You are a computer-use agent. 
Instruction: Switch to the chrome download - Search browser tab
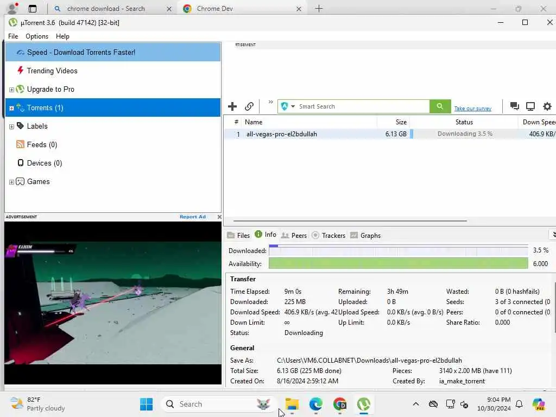[112, 9]
